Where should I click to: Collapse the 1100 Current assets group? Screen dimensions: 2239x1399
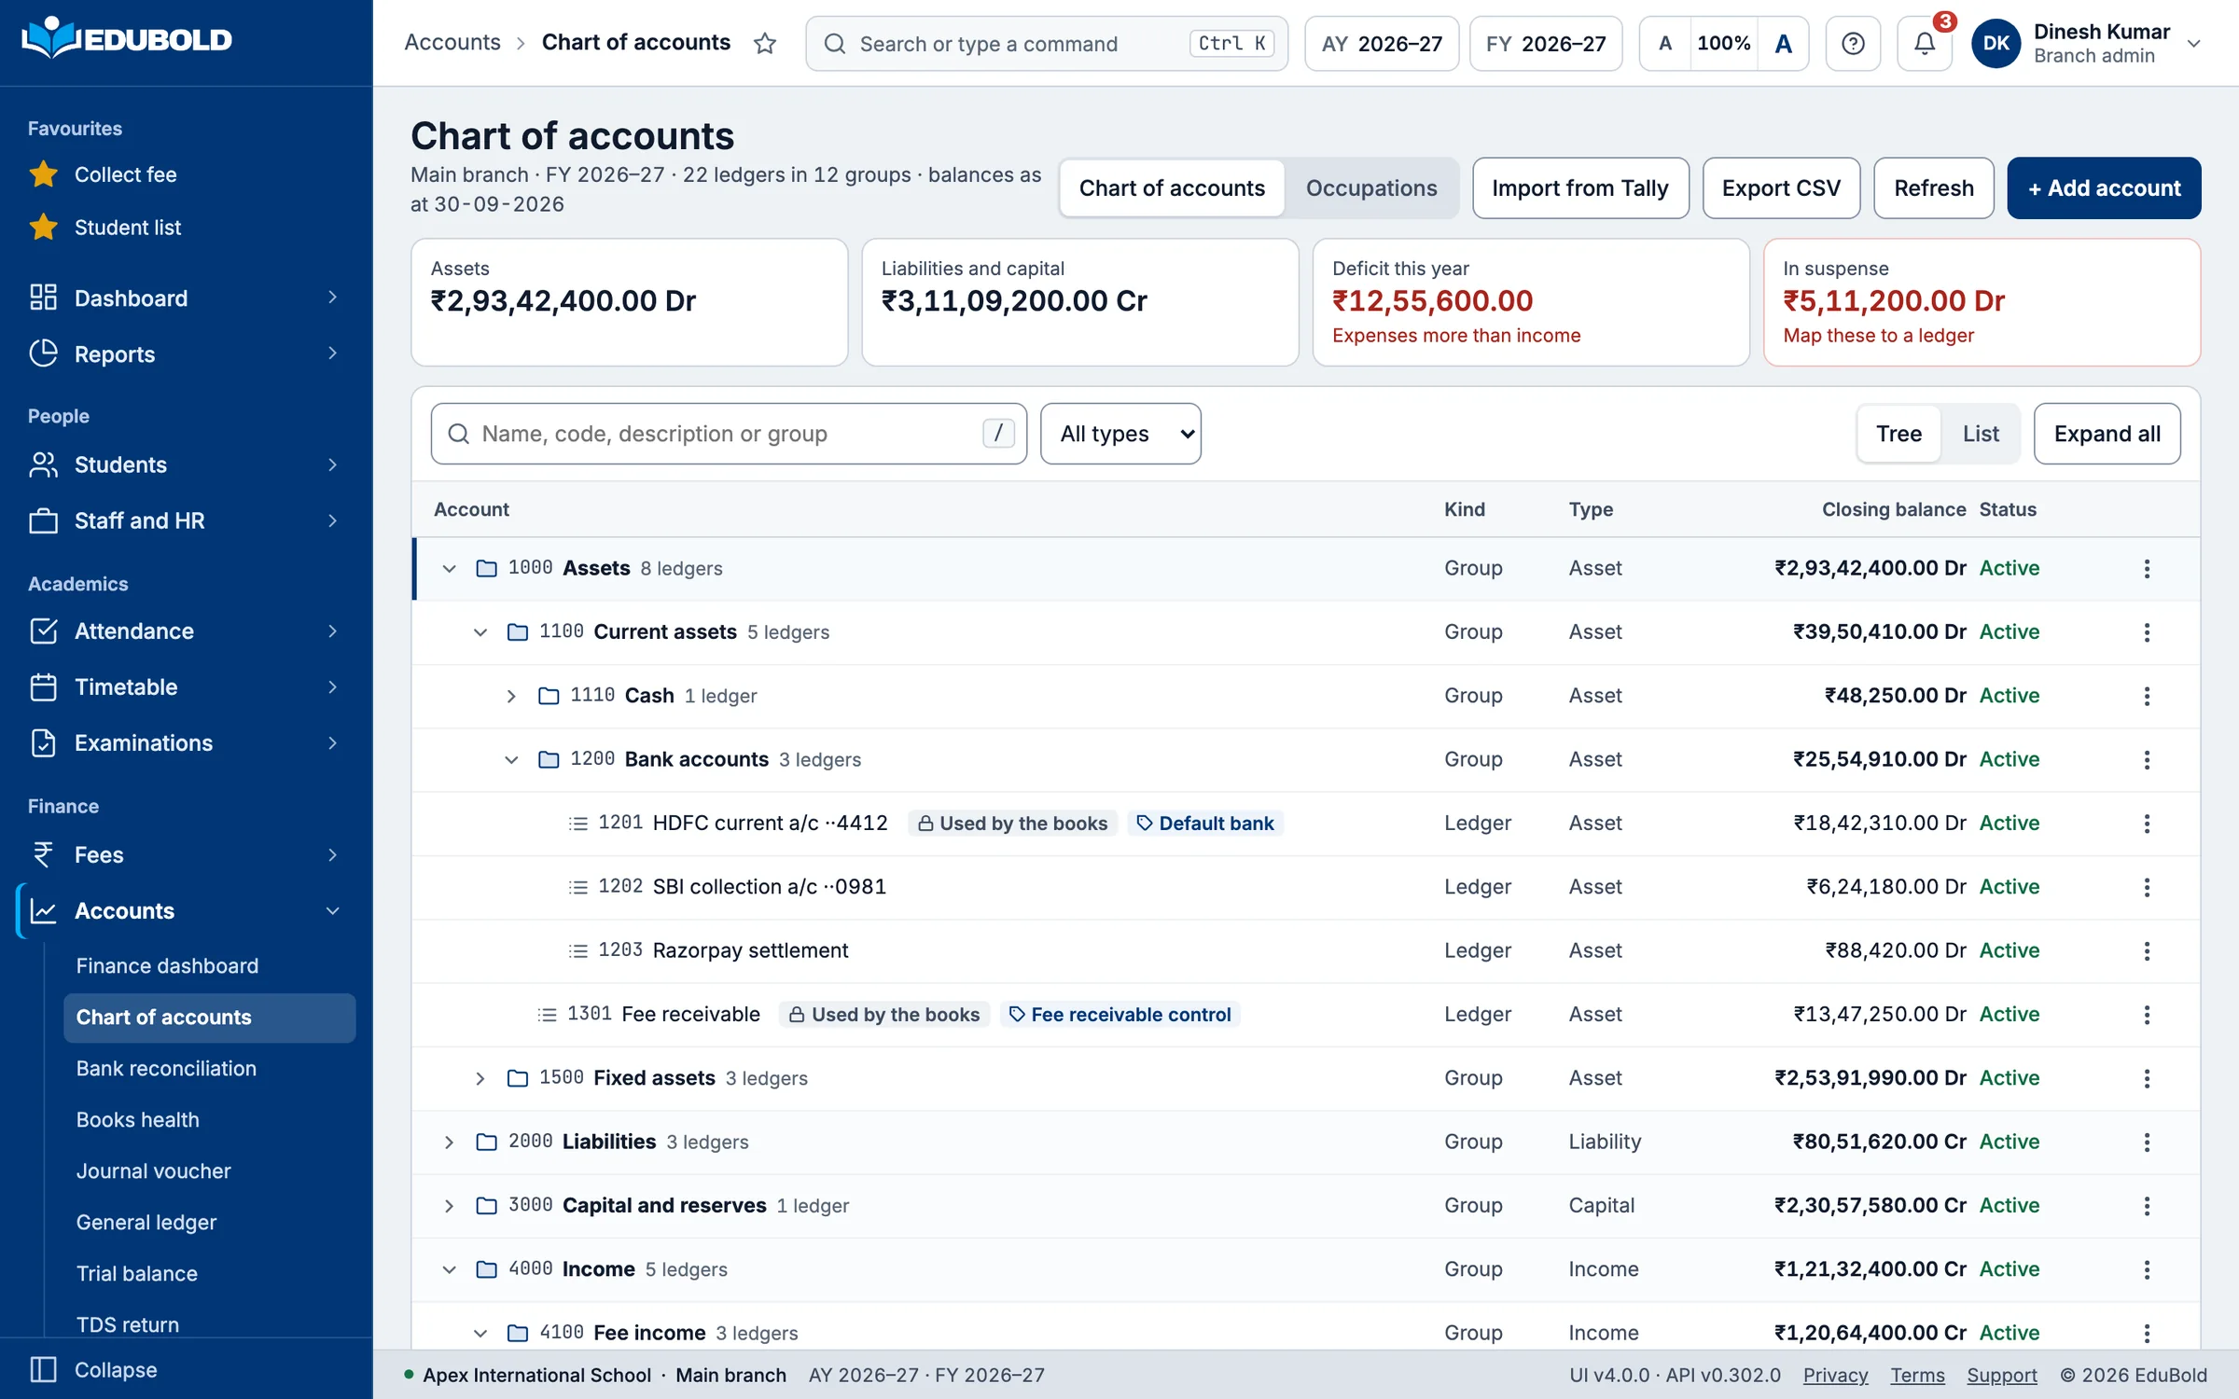[480, 632]
